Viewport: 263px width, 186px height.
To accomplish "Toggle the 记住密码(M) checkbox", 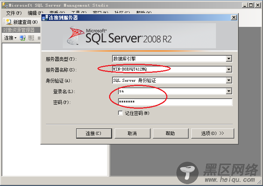I will coord(120,113).
